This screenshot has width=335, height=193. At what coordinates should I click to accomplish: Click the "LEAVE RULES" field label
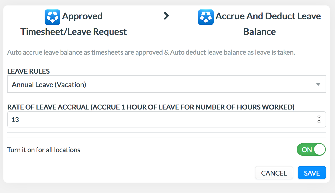pyautogui.click(x=28, y=71)
